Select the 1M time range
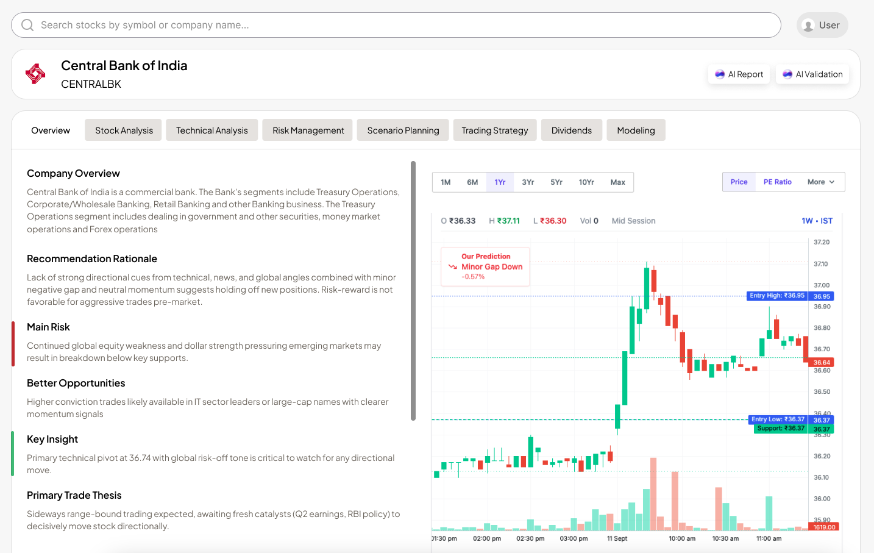 pyautogui.click(x=446, y=182)
